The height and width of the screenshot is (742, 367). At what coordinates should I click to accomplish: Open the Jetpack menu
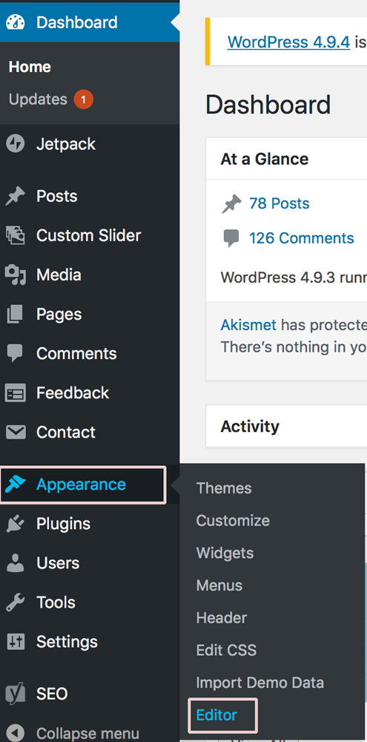tap(66, 145)
